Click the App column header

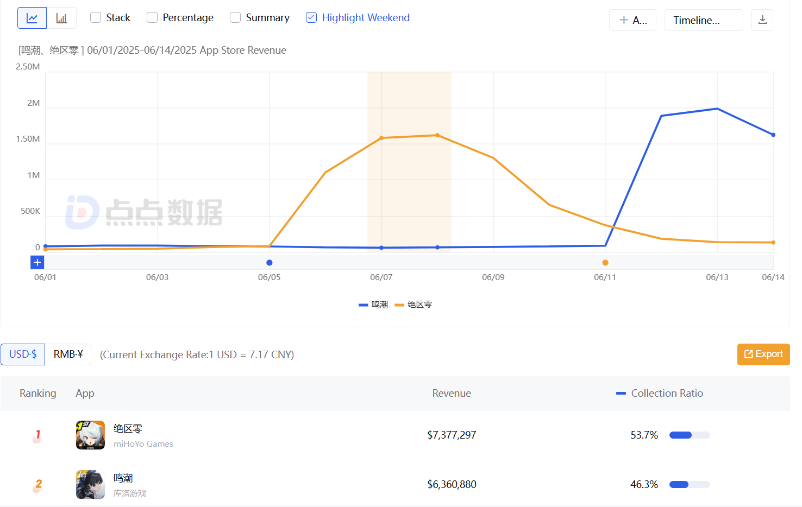click(x=85, y=393)
